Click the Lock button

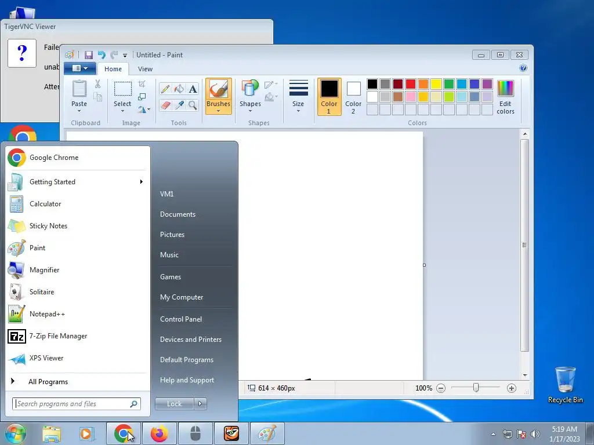tap(175, 404)
